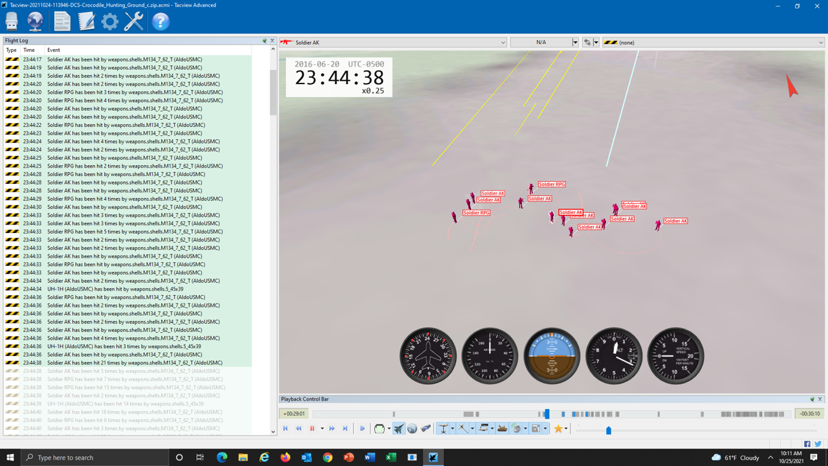The height and width of the screenshot is (466, 828).
Task: Open Excel from the Windows taskbar
Action: point(391,458)
